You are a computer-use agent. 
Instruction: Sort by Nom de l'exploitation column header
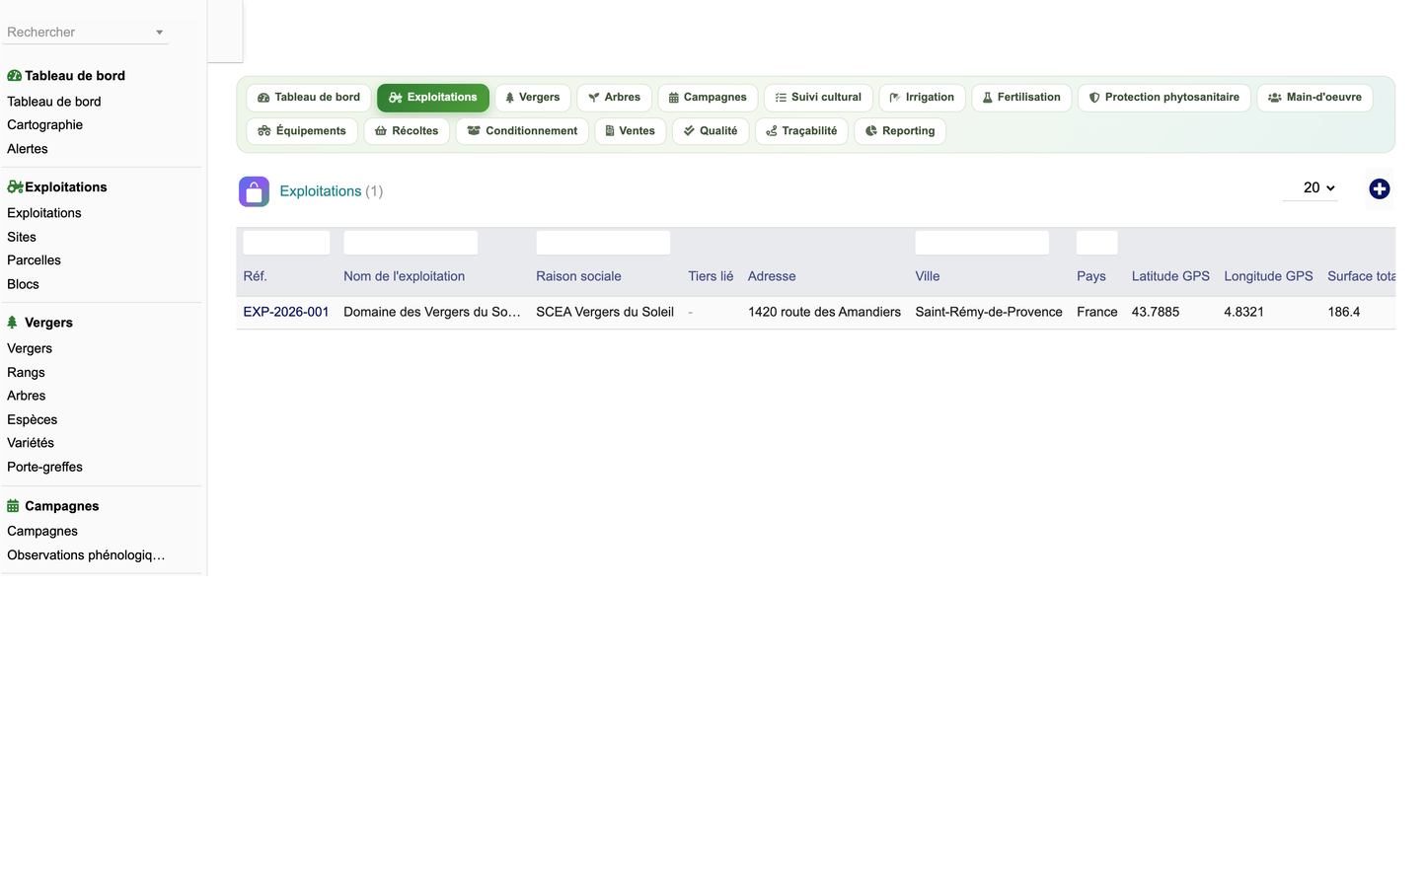(405, 276)
